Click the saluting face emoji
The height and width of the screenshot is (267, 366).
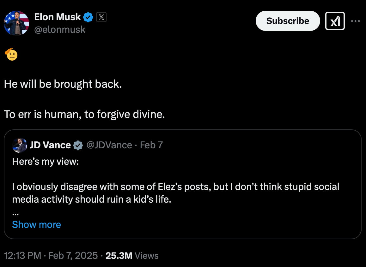pyautogui.click(x=11, y=55)
